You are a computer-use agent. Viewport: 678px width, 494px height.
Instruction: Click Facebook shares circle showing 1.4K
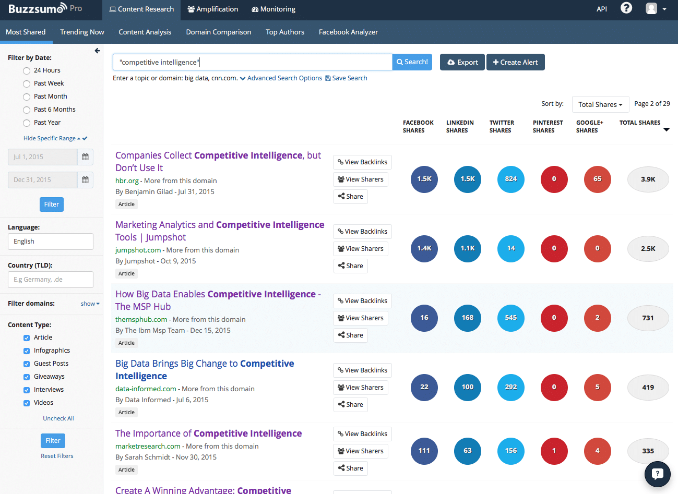pyautogui.click(x=424, y=248)
